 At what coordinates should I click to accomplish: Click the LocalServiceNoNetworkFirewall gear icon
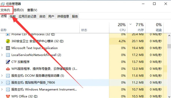click(8, 55)
